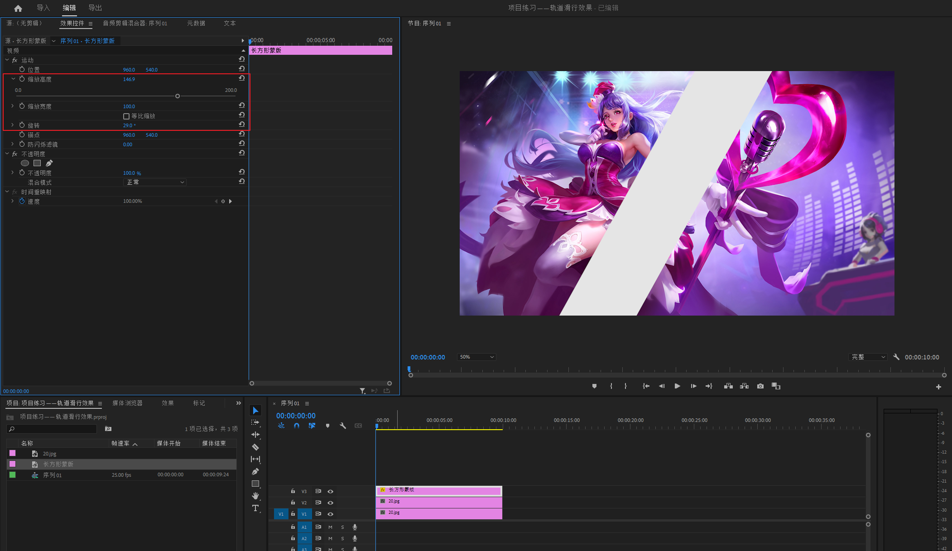Open the 50% zoom level dropdown
This screenshot has width=952, height=551.
(476, 357)
